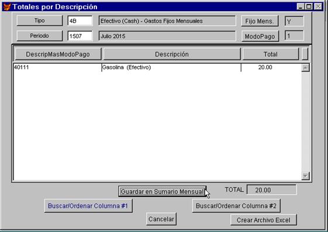Click the grid scrollbar up arrow

305,68
